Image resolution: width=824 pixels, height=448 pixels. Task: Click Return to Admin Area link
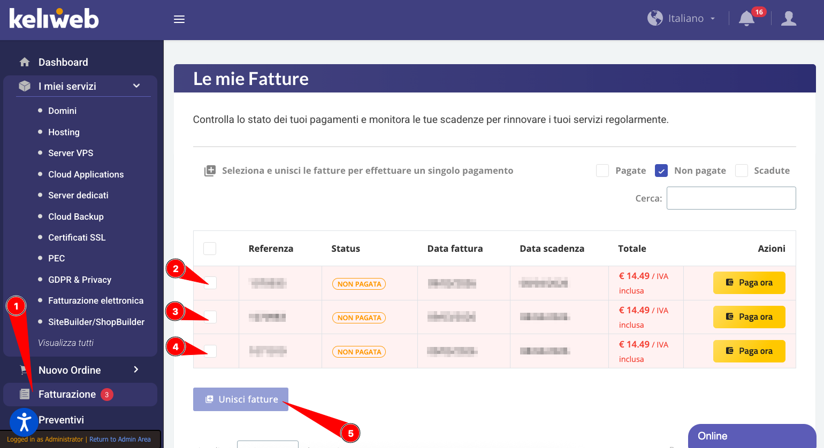pos(120,439)
